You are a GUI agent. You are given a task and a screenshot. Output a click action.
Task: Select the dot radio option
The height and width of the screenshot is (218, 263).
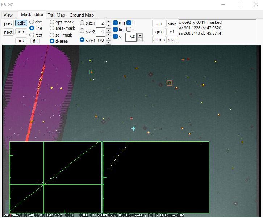pos(32,22)
